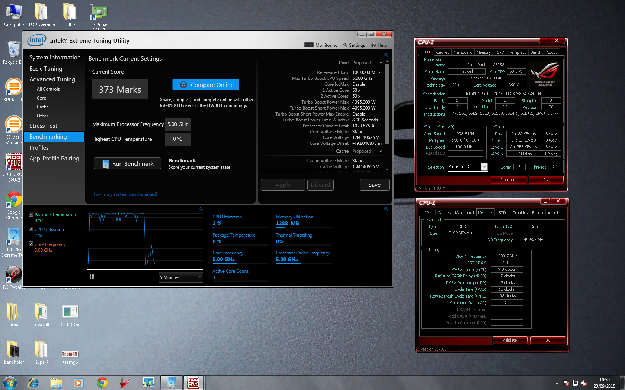This screenshot has height=390, width=625.
Task: Open the 5 Minutes time range dropdown
Action: click(x=181, y=277)
